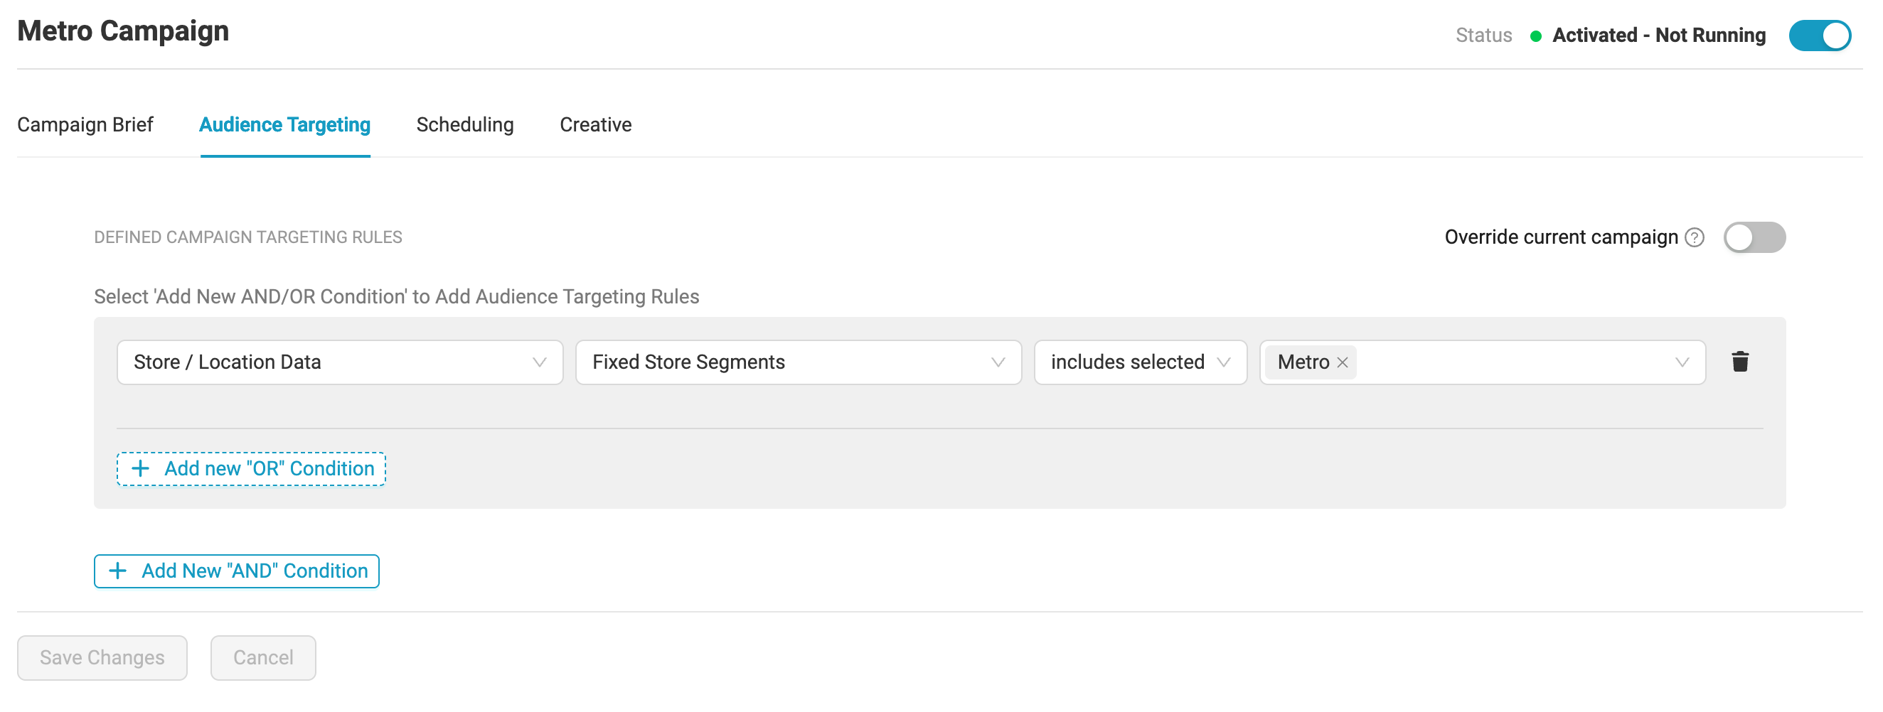Viewport: 1883px width, 712px height.
Task: Go to the Creative tab
Action: point(595,125)
